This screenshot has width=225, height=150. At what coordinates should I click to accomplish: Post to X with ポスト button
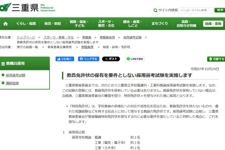click(111, 59)
